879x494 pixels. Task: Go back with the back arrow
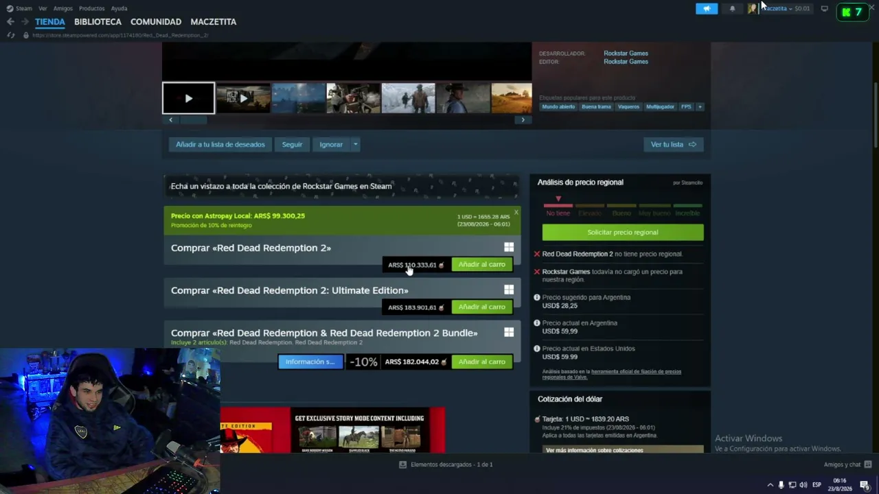(10, 21)
